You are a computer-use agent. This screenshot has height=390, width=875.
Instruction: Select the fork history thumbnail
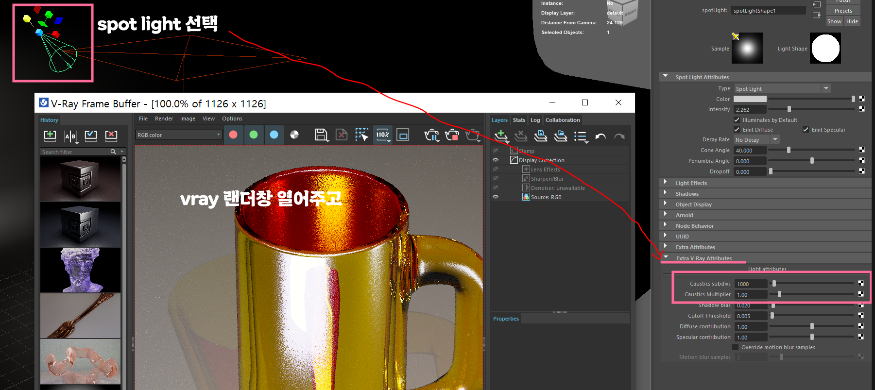pos(81,316)
